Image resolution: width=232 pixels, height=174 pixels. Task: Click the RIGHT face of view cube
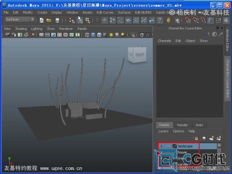[x=140, y=55]
